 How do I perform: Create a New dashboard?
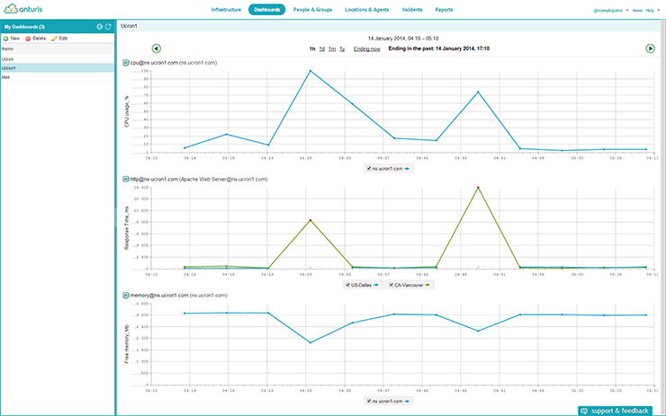point(13,39)
